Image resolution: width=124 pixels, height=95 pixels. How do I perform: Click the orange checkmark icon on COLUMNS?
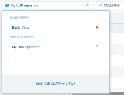(x=100, y=5)
